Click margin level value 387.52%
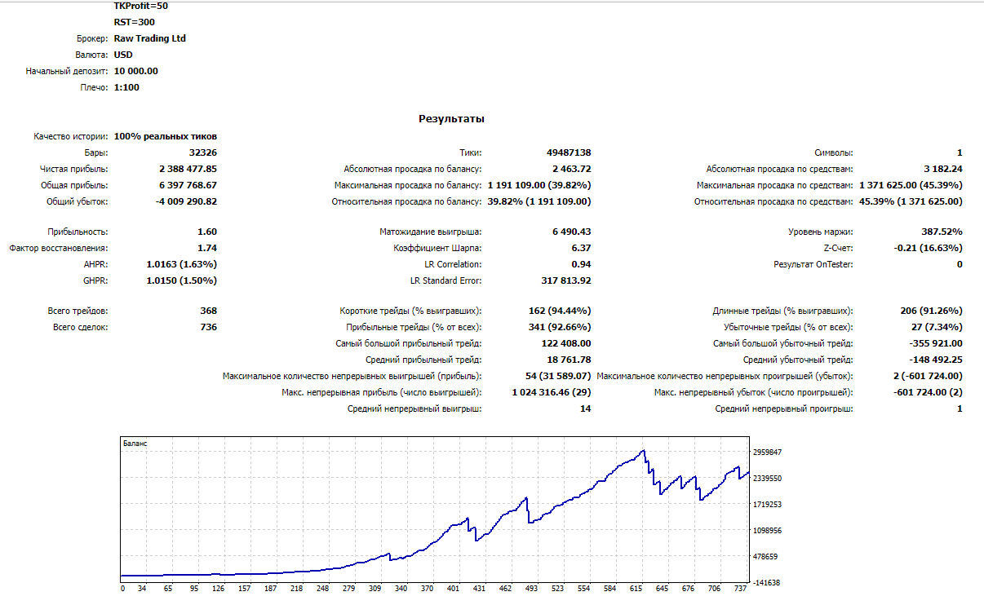984x605 pixels. [x=942, y=232]
